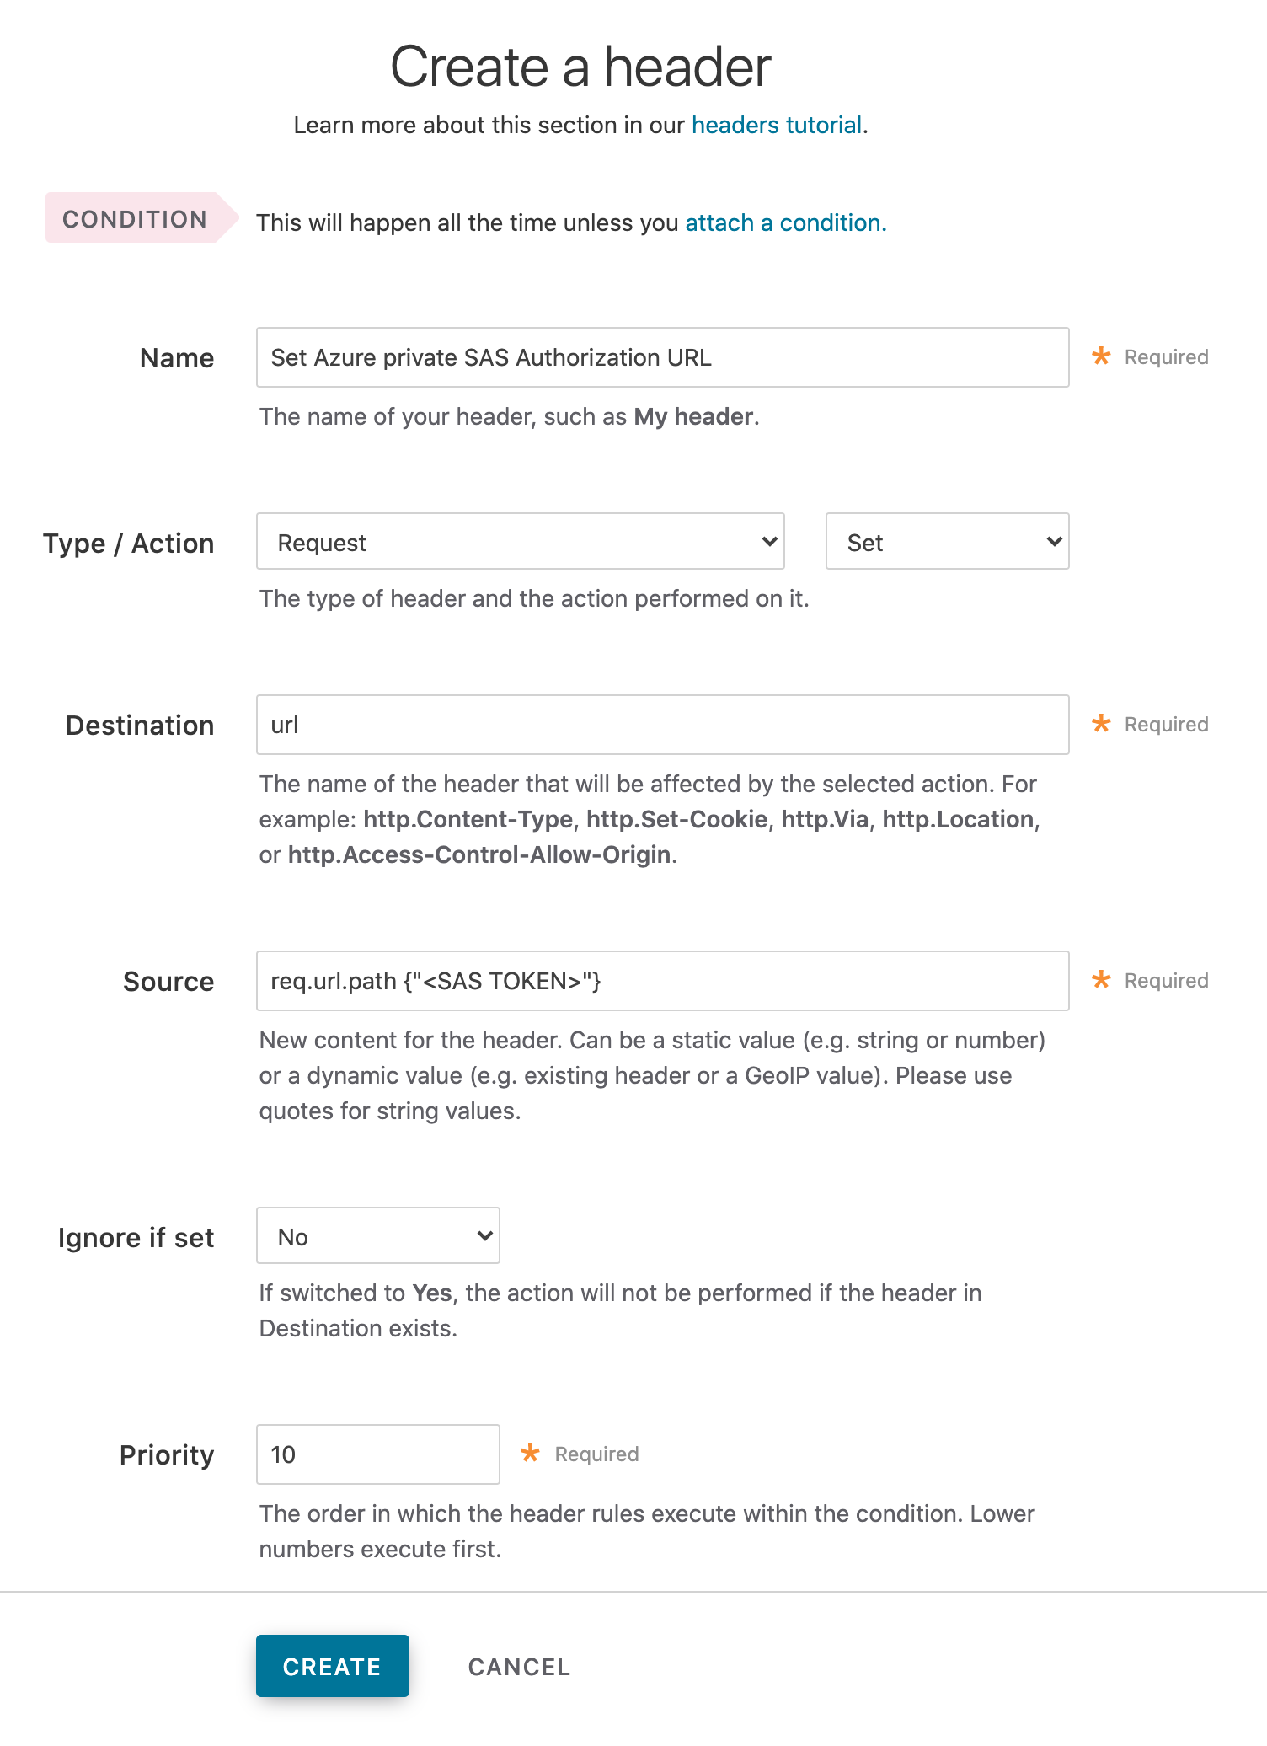The height and width of the screenshot is (1746, 1267).
Task: Select the CONDITION badge
Action: click(135, 219)
